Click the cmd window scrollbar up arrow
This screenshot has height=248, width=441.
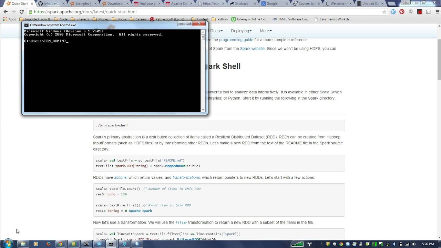[x=203, y=32]
